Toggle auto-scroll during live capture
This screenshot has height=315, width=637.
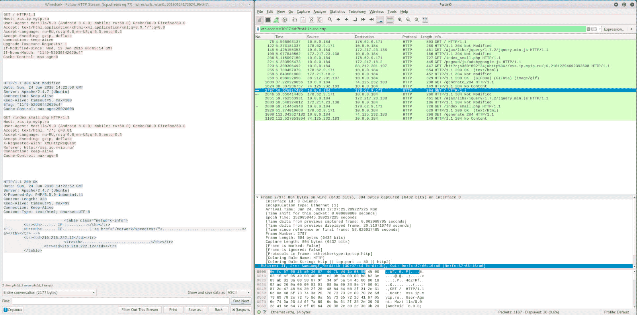pyautogui.click(x=380, y=19)
